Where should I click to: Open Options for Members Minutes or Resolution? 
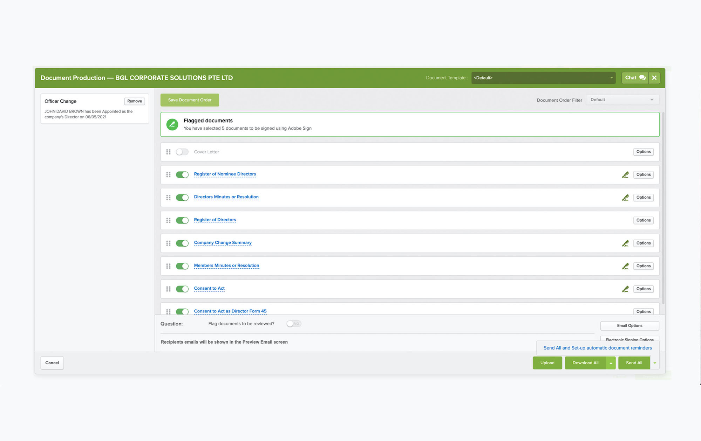pyautogui.click(x=644, y=266)
